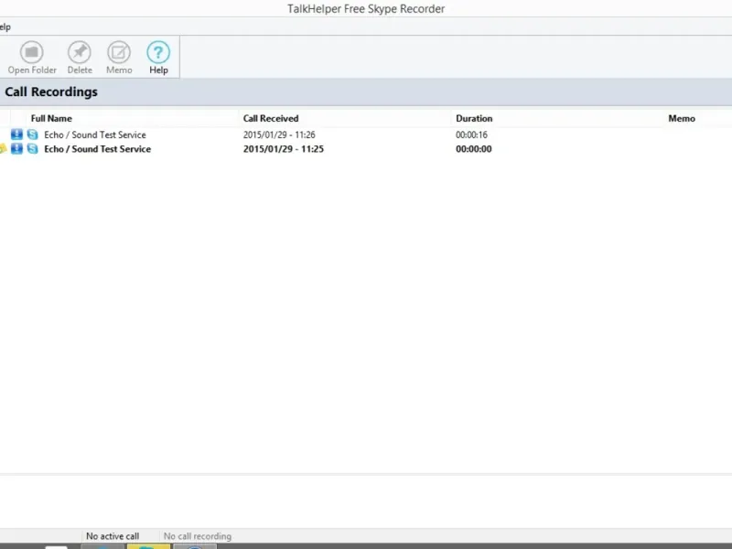The height and width of the screenshot is (549, 732).
Task: Click the No call recording status label
Action: point(198,536)
